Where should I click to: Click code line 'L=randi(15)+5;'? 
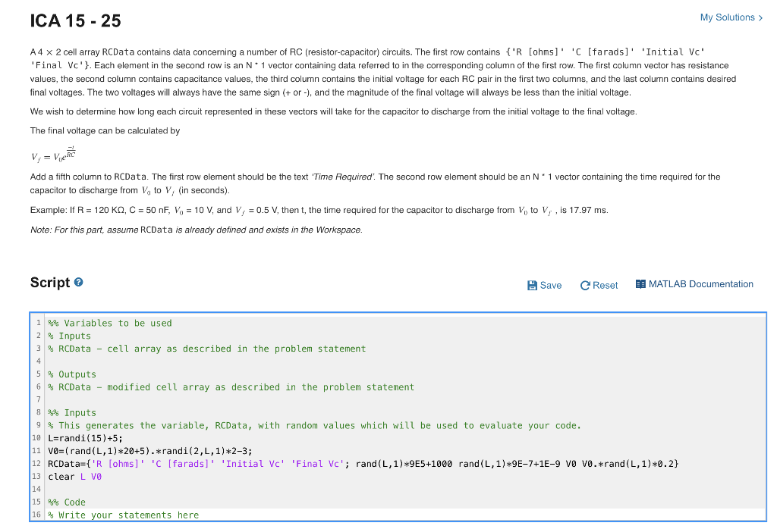[85, 439]
